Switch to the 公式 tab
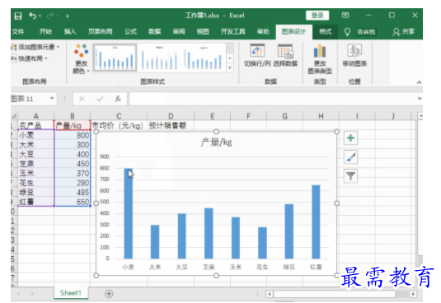This screenshot has width=441, height=303. (130, 32)
